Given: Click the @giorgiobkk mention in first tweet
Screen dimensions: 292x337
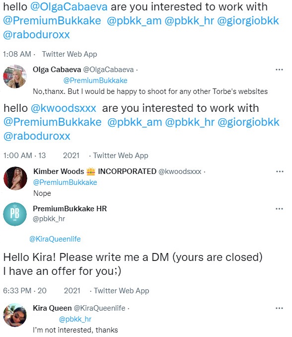Looking at the screenshot, I should click(248, 21).
